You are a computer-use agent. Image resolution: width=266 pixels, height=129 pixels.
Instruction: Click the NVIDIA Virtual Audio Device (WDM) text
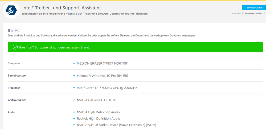pos(116,125)
